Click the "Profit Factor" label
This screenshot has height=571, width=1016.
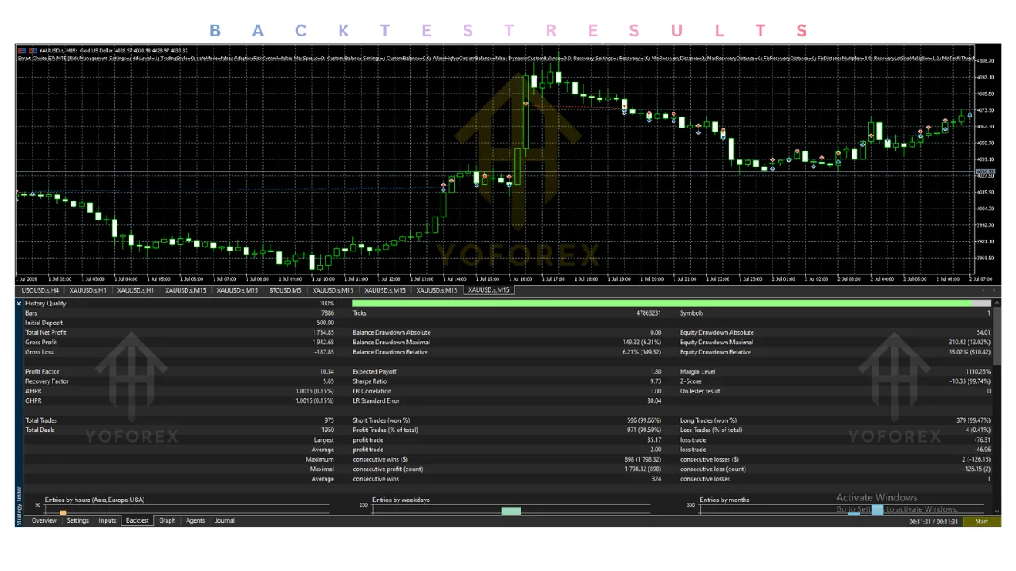click(x=42, y=371)
